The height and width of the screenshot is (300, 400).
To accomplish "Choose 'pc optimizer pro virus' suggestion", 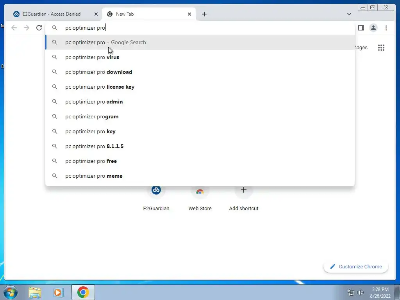I will (200, 57).
